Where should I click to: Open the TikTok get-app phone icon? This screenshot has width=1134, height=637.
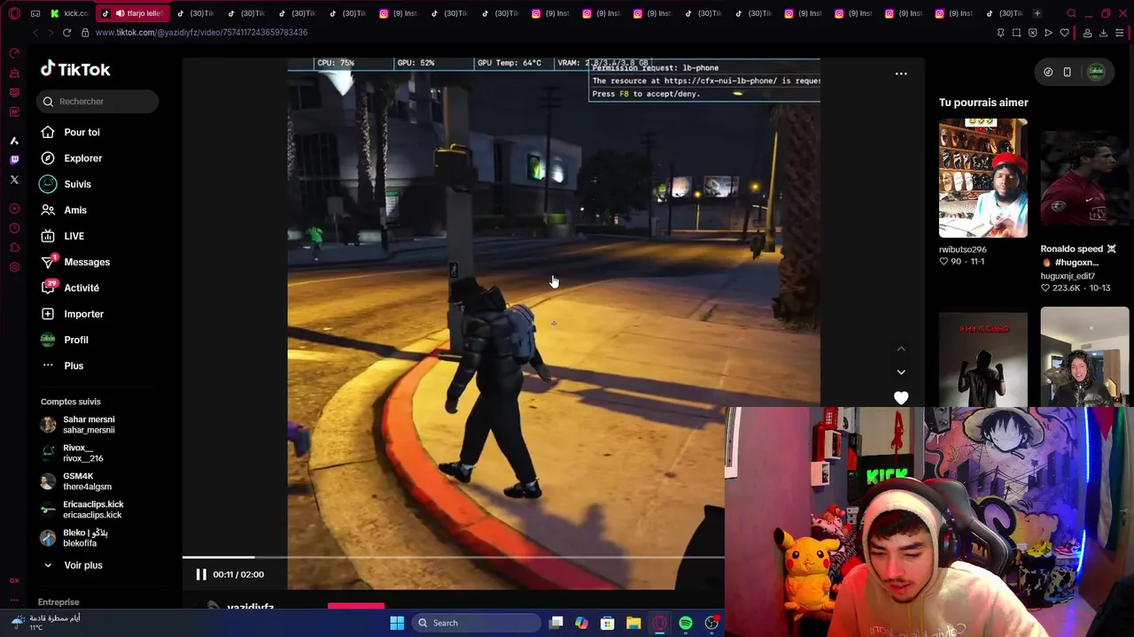(x=1068, y=73)
